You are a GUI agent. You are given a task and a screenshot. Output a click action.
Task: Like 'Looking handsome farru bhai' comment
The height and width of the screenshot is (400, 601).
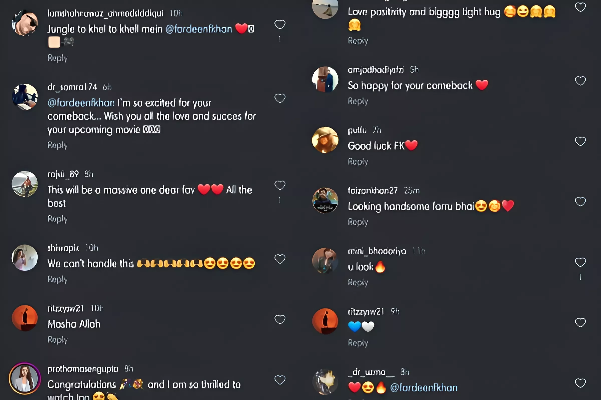point(580,202)
